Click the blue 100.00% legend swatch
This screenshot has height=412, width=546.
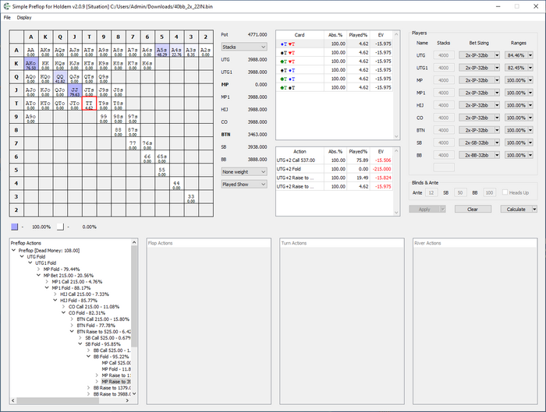pyautogui.click(x=14, y=227)
